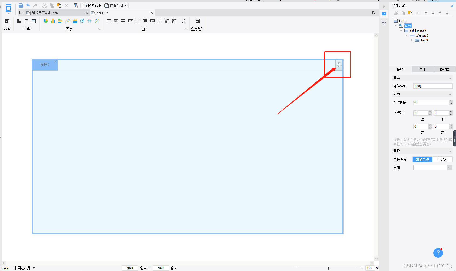Viewport: 456px width, 271px height.
Task: Close the 标题0 tab in the canvas
Action: click(x=55, y=61)
